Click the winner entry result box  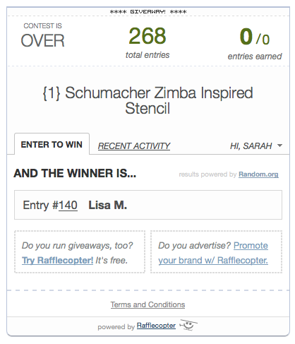[x=148, y=205]
